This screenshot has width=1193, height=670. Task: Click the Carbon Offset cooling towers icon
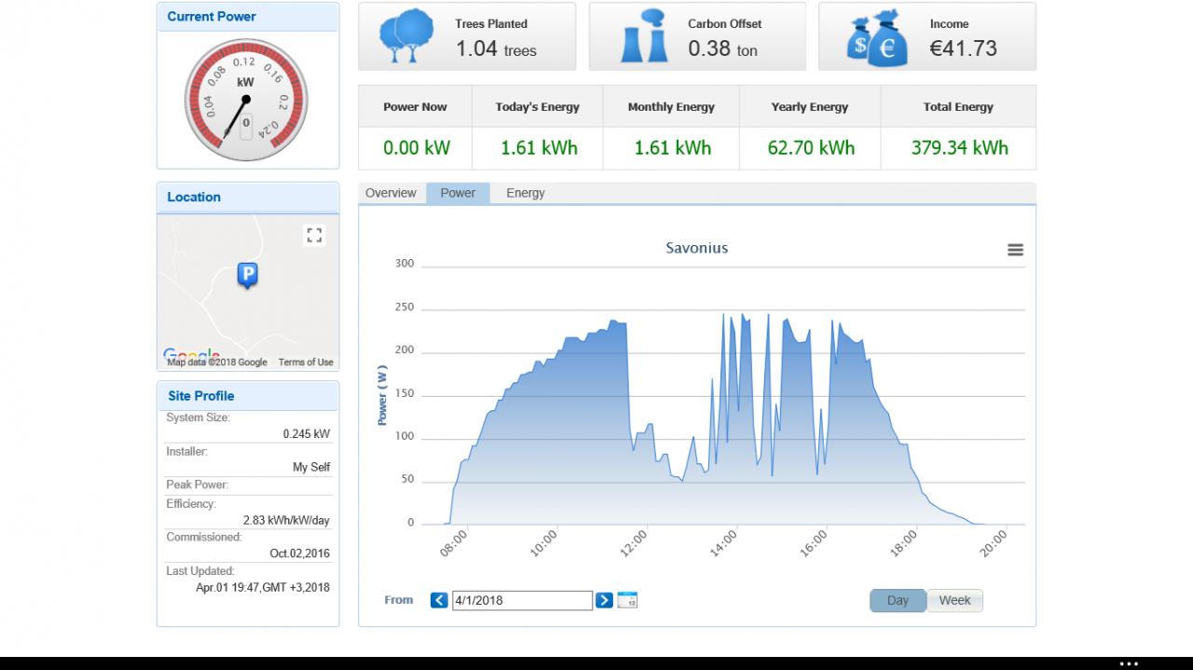click(x=643, y=36)
